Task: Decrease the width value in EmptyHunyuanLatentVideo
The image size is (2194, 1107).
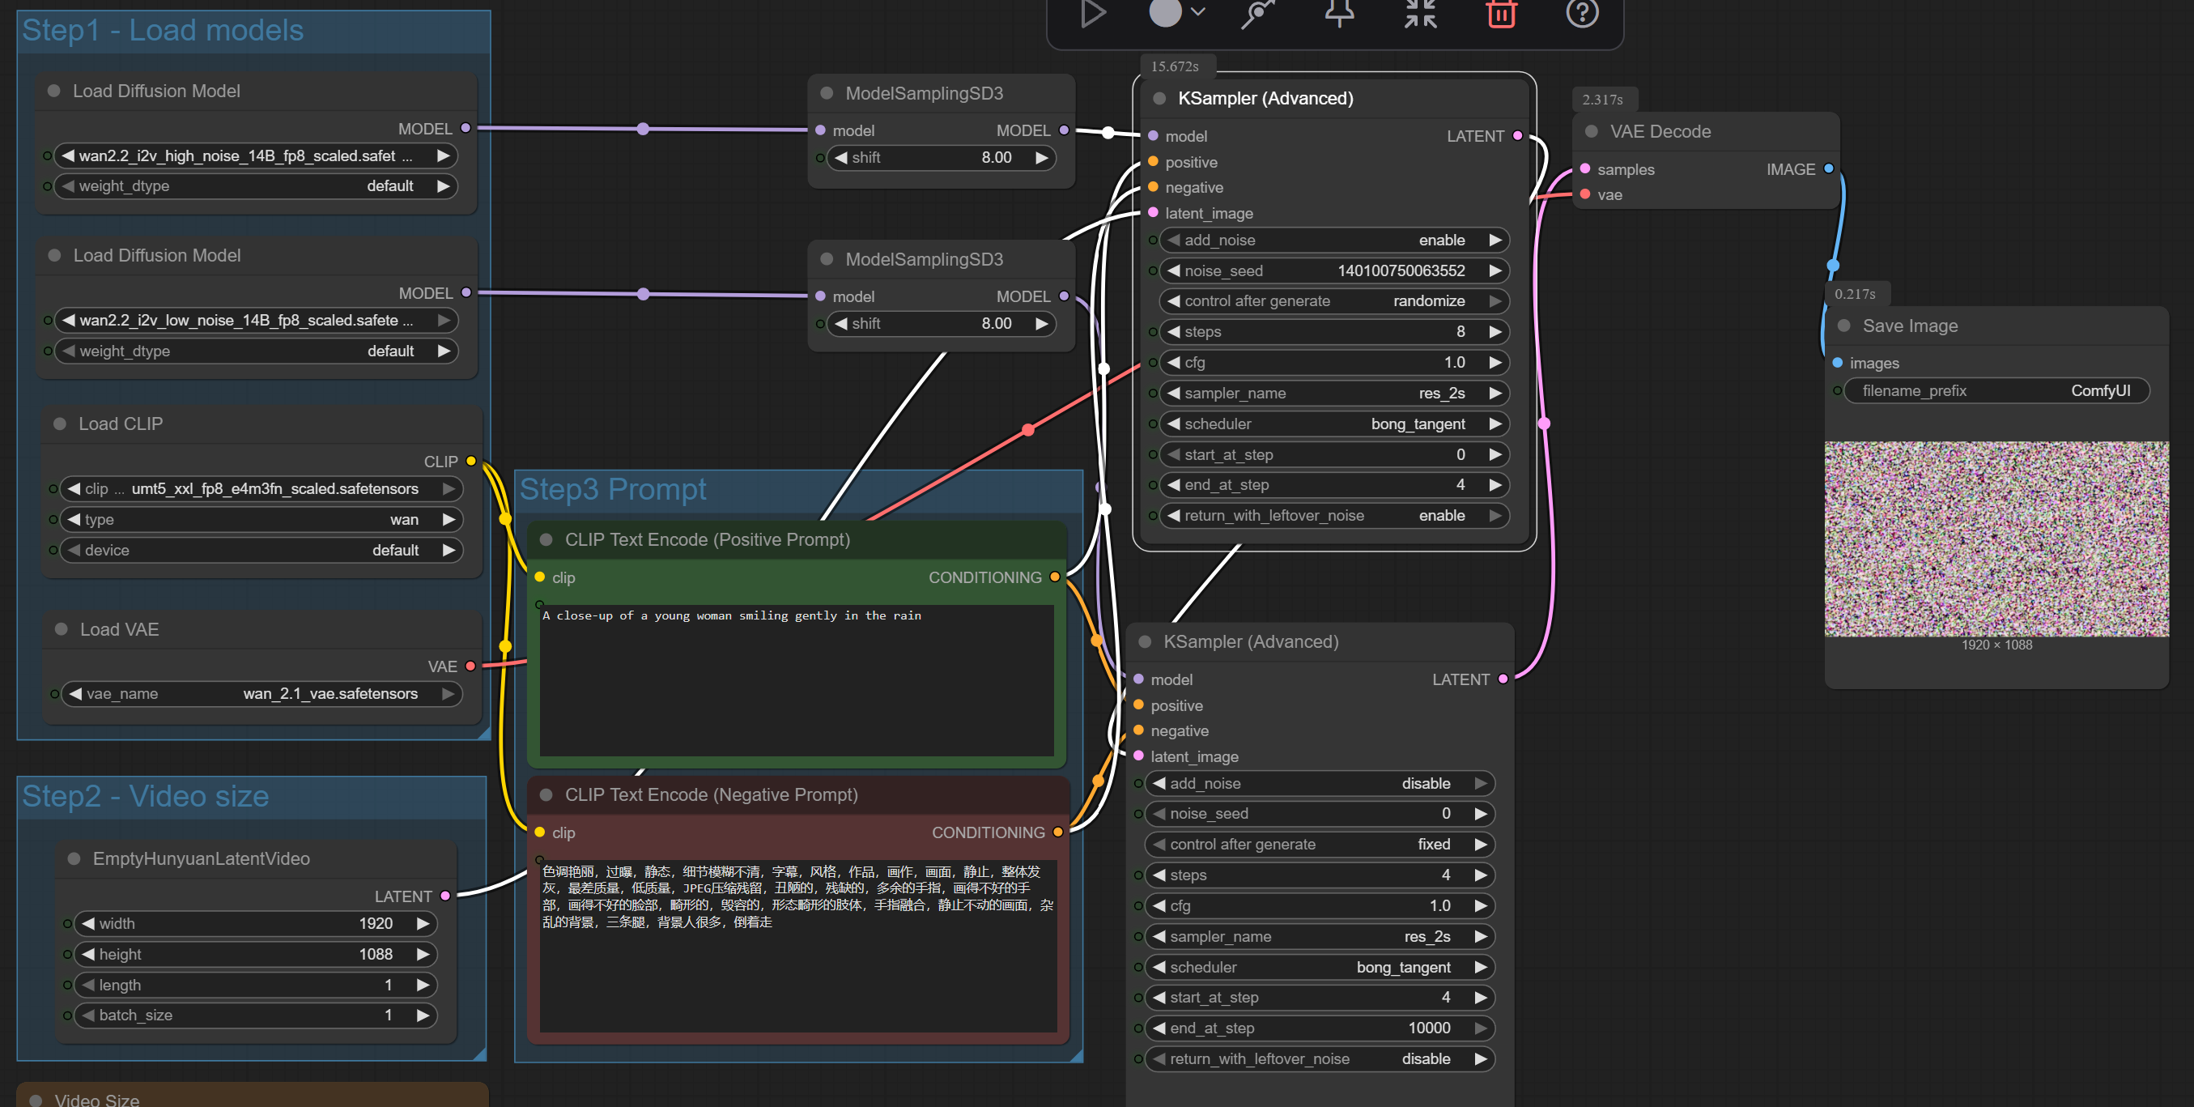Action: [87, 924]
